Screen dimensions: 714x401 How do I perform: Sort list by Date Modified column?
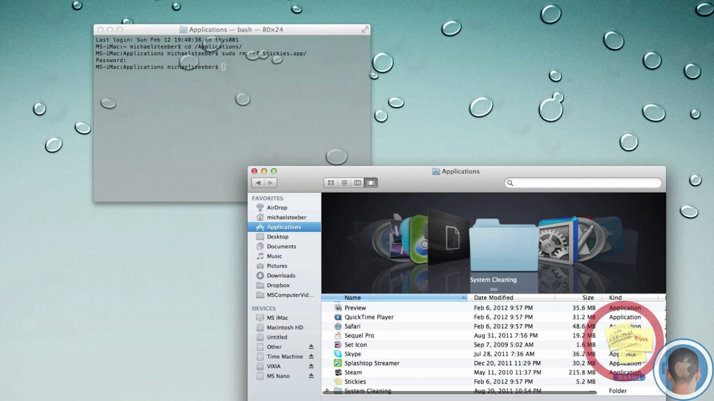(x=511, y=298)
